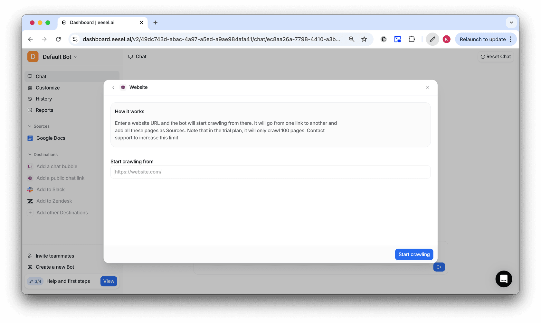
Task: Click the pencil edit icon in toolbar
Action: pyautogui.click(x=432, y=39)
